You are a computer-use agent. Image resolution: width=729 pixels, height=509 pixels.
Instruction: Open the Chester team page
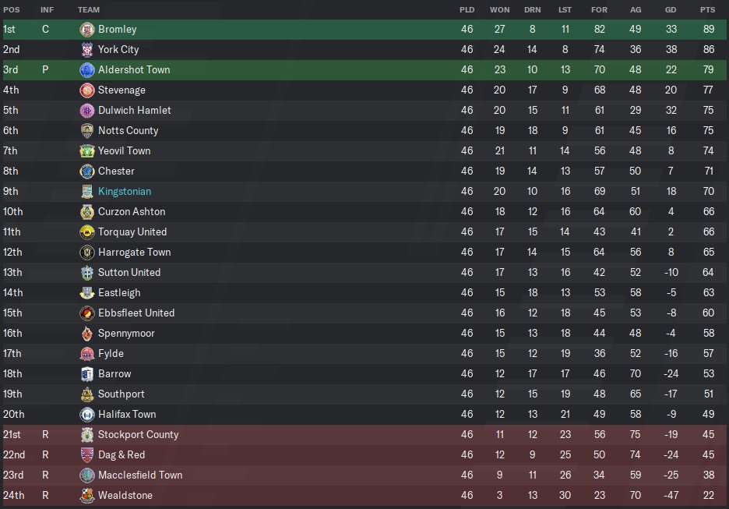click(x=116, y=171)
